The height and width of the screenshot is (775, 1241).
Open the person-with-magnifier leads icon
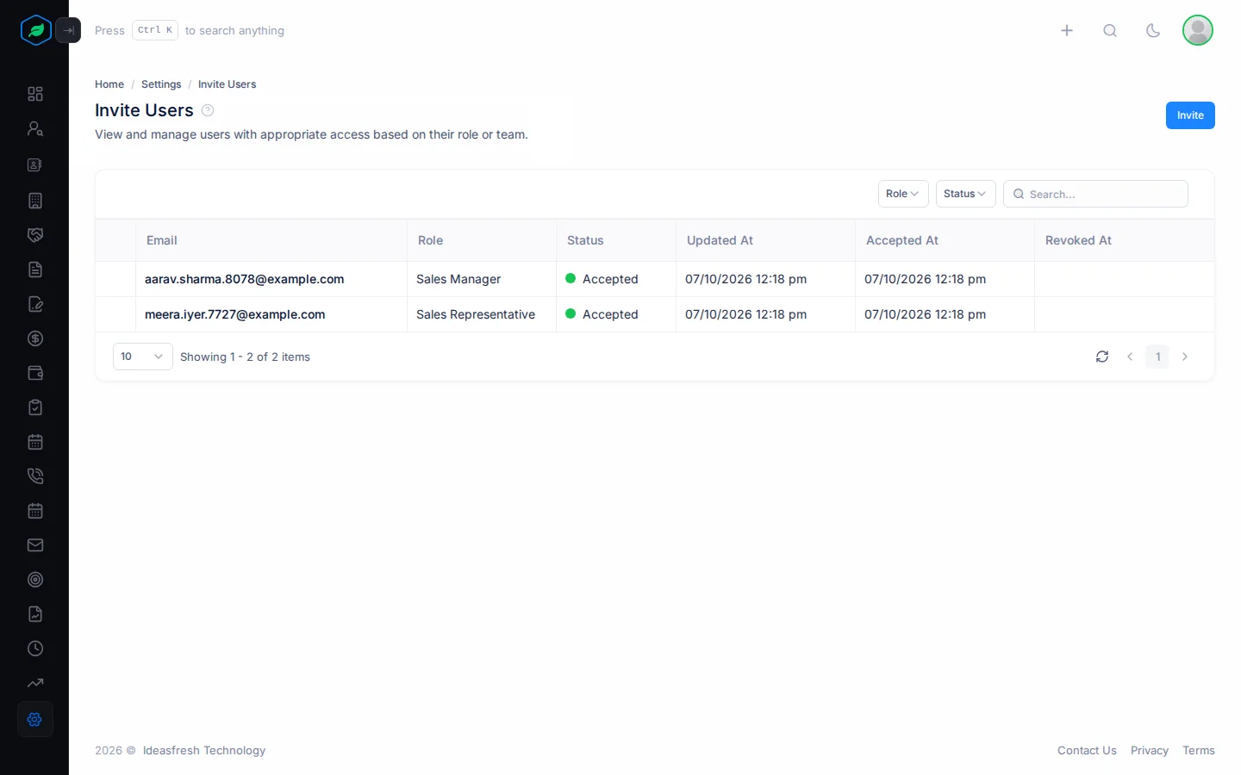[x=35, y=128]
